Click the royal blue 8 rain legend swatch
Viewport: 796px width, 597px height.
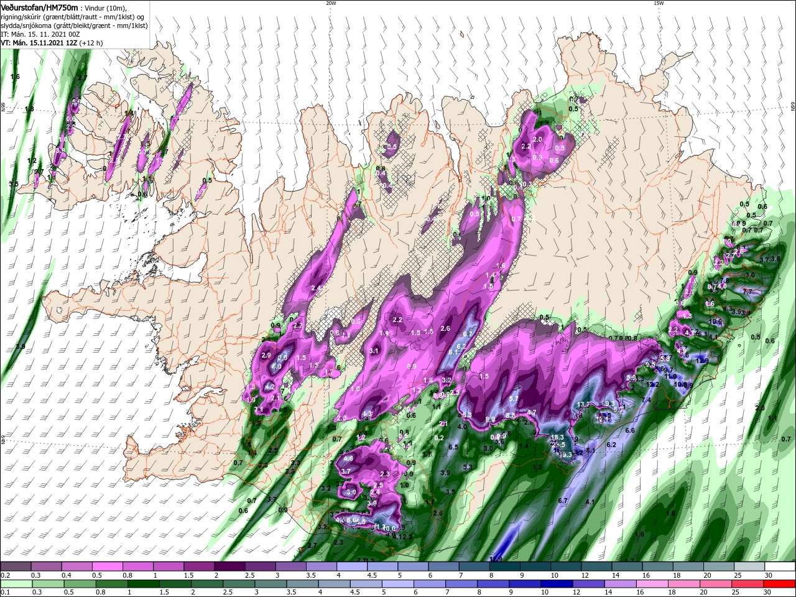pyautogui.click(x=494, y=584)
